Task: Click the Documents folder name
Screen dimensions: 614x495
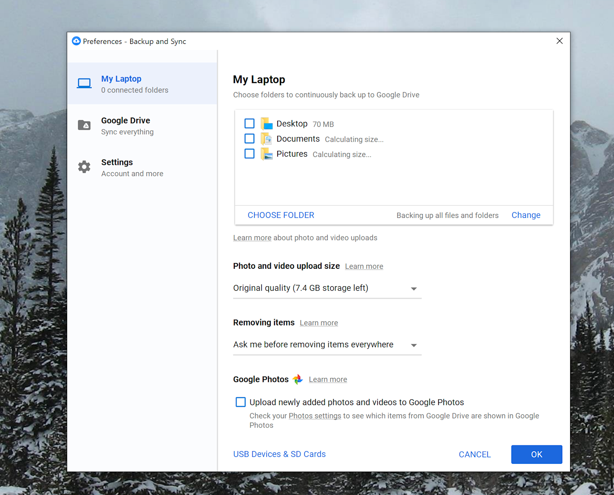Action: click(x=298, y=139)
